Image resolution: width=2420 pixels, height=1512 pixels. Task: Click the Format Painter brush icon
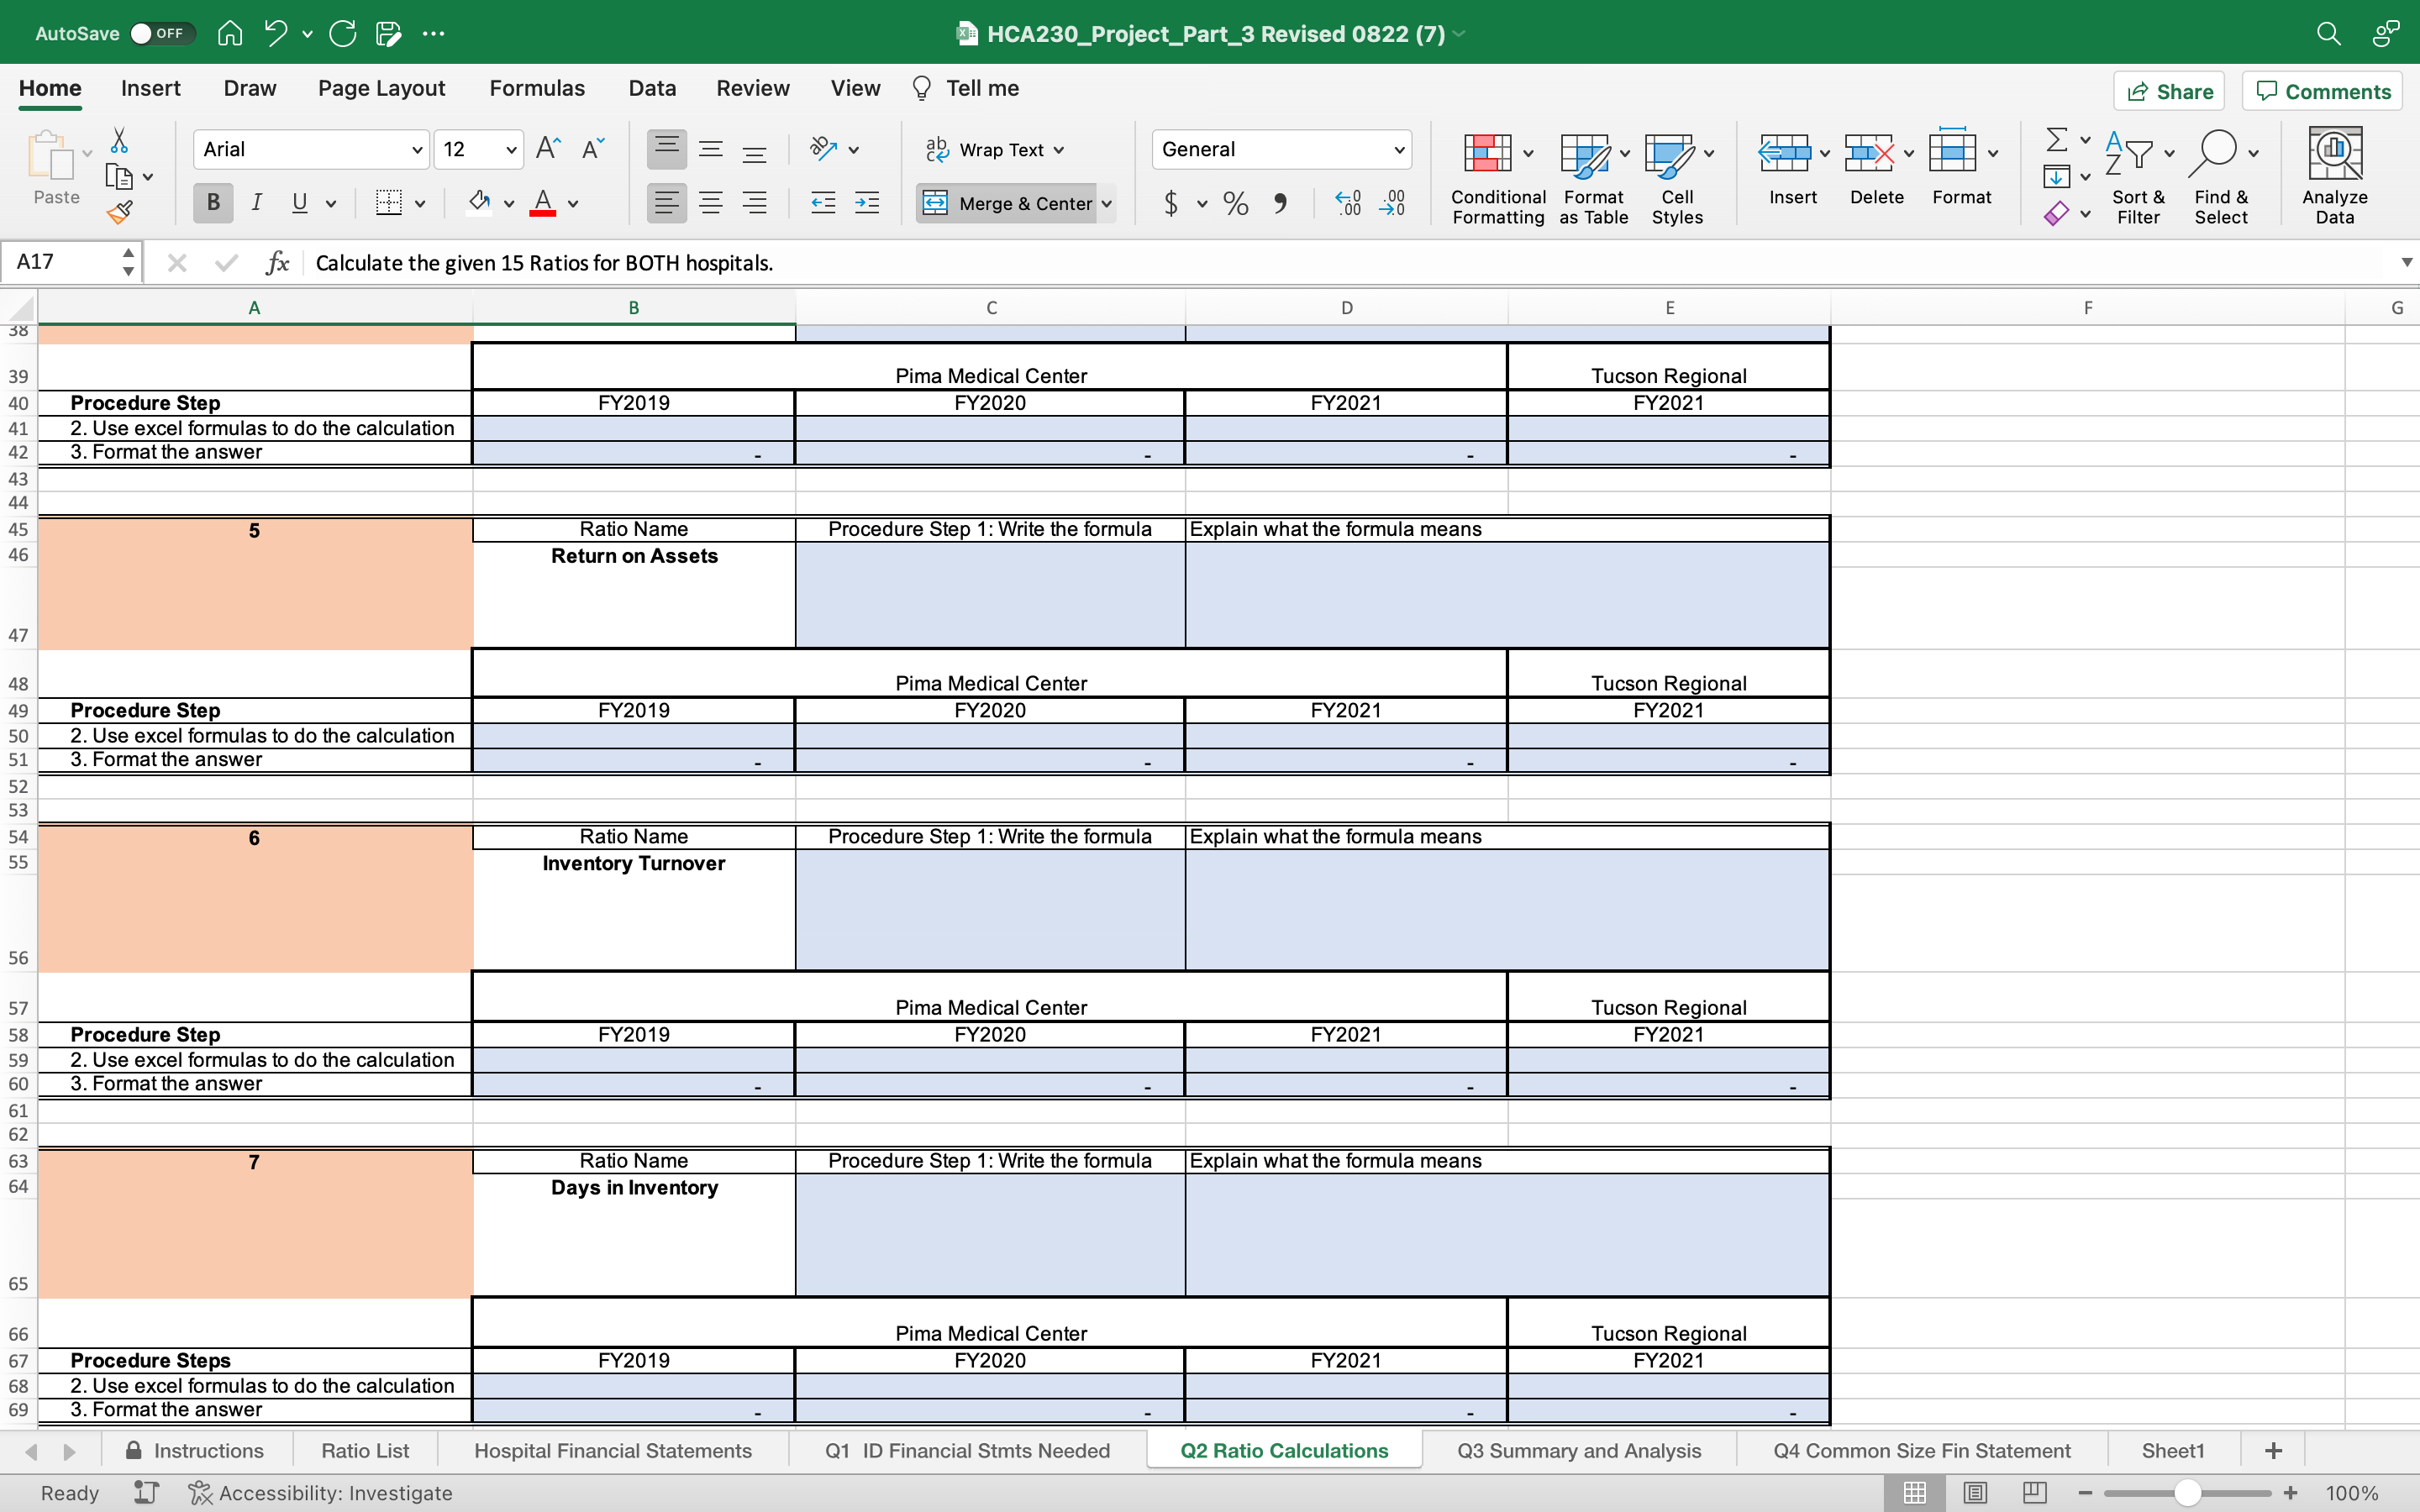click(x=120, y=212)
